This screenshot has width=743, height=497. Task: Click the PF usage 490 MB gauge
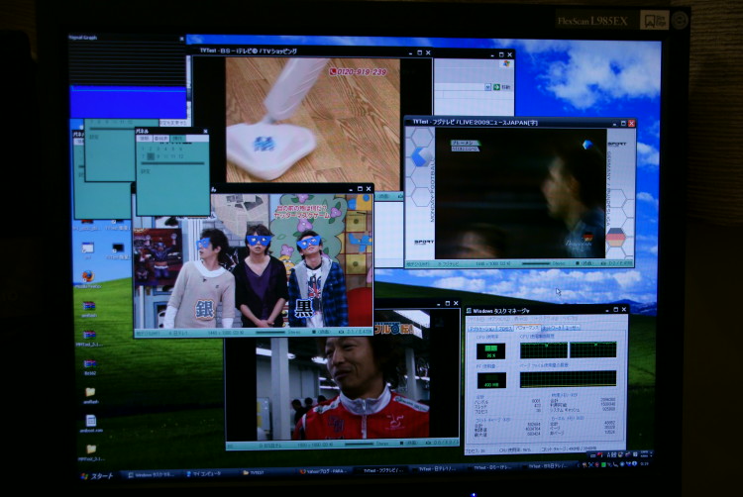[x=491, y=380]
